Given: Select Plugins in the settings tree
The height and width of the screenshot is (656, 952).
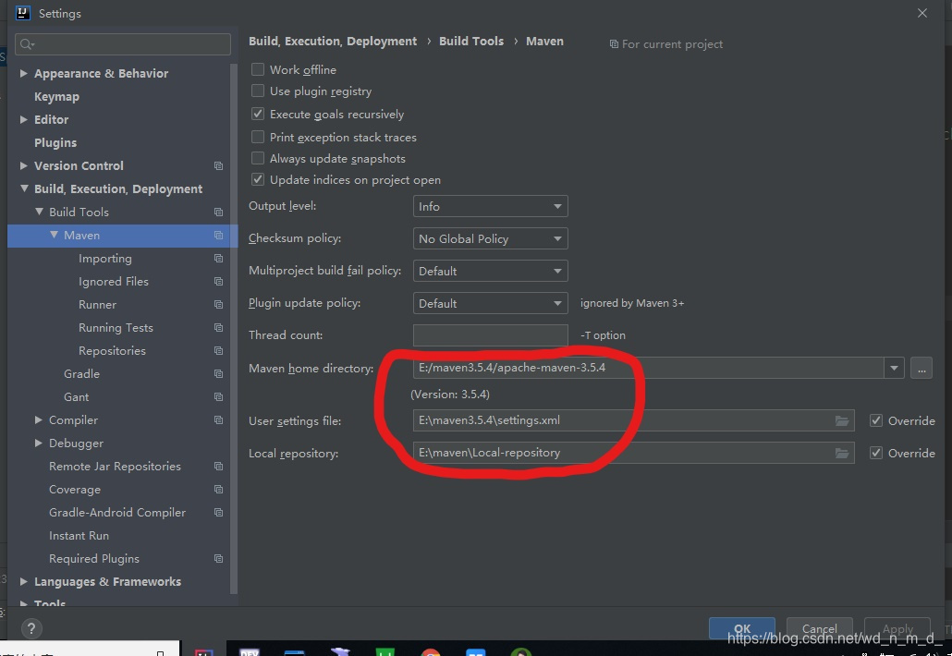Looking at the screenshot, I should click(x=55, y=142).
